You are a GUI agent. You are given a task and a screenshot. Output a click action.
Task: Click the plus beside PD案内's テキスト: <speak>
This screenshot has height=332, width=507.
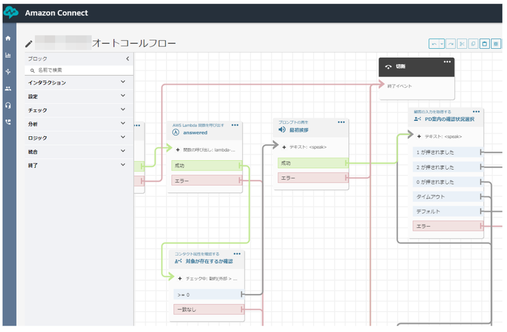click(x=419, y=136)
